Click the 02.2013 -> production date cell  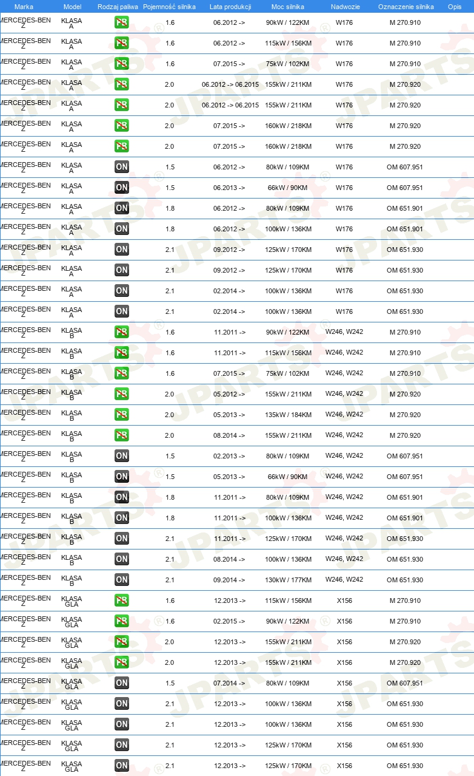pyautogui.click(x=230, y=456)
